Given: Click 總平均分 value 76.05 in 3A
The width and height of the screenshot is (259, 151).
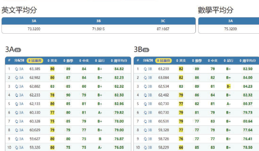Looking at the screenshot, I should tap(119, 148).
